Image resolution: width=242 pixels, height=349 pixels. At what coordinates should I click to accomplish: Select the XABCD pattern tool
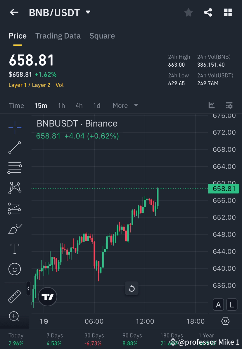tap(15, 188)
